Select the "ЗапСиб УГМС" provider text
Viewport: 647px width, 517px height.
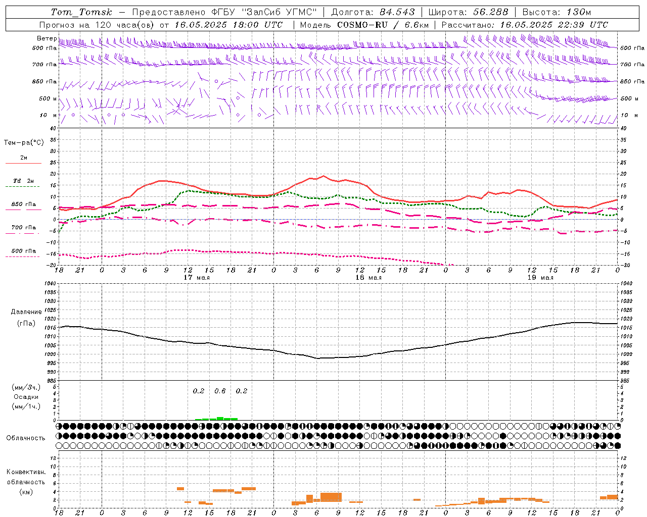pyautogui.click(x=280, y=12)
